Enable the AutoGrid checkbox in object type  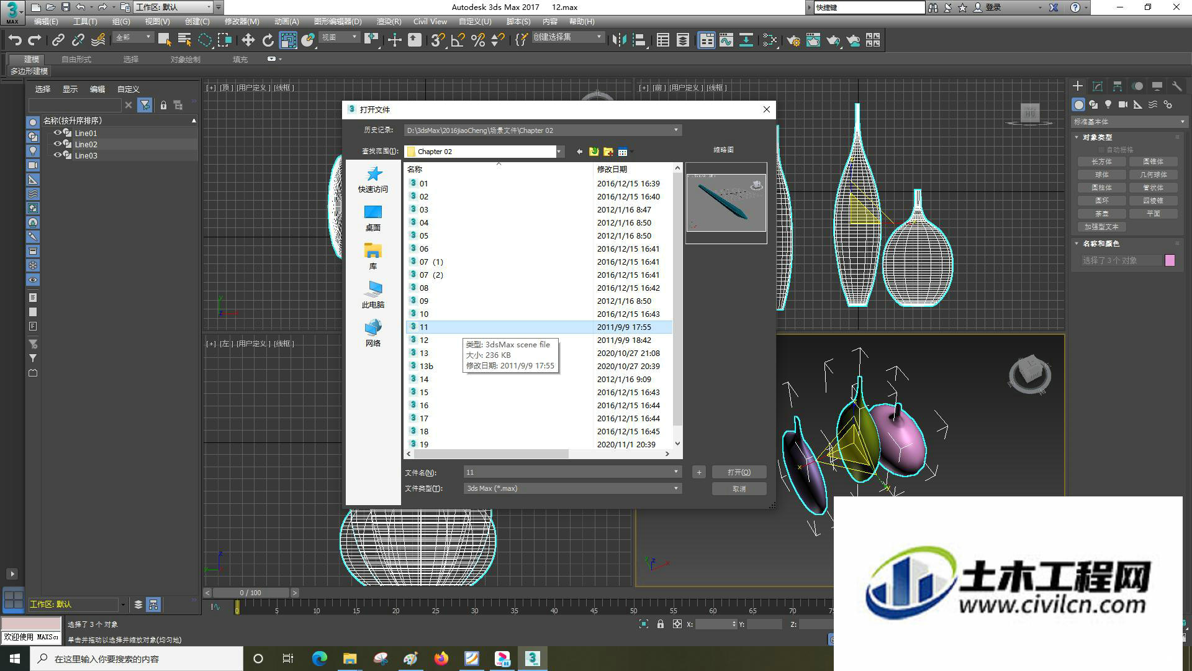point(1102,150)
